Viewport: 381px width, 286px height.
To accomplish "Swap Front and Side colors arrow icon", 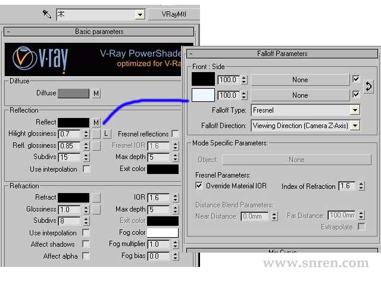I will tap(368, 86).
